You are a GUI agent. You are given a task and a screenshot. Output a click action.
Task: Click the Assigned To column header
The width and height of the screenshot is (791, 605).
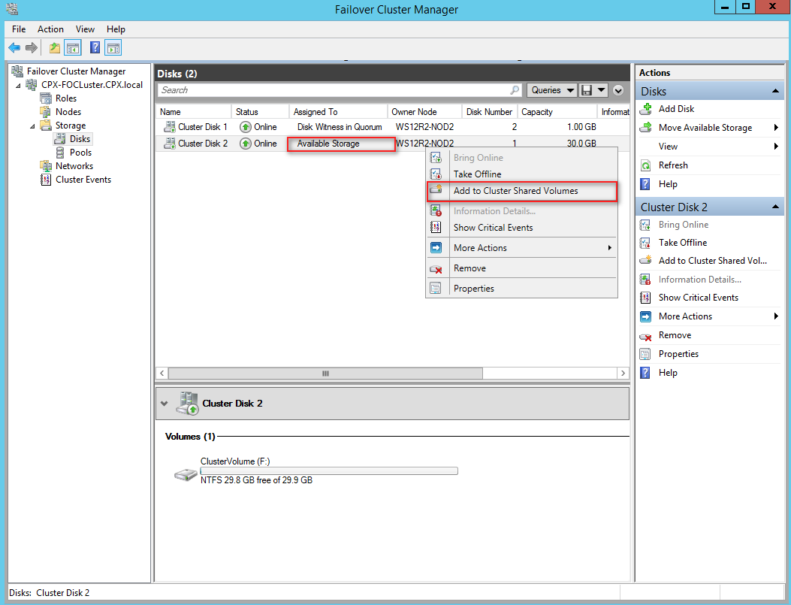pos(338,111)
